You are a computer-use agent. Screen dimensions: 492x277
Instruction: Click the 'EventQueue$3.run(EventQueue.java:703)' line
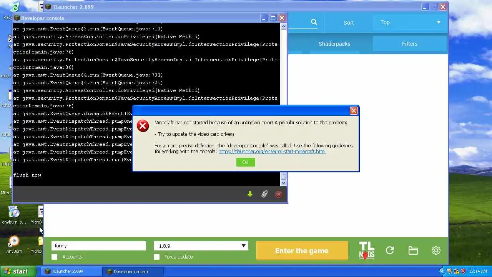88,29
